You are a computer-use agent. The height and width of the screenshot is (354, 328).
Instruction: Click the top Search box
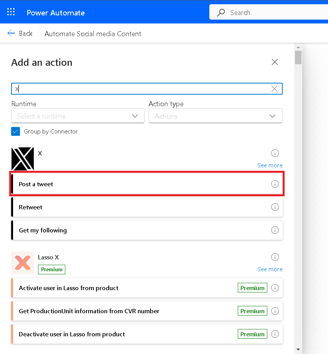pyautogui.click(x=269, y=13)
